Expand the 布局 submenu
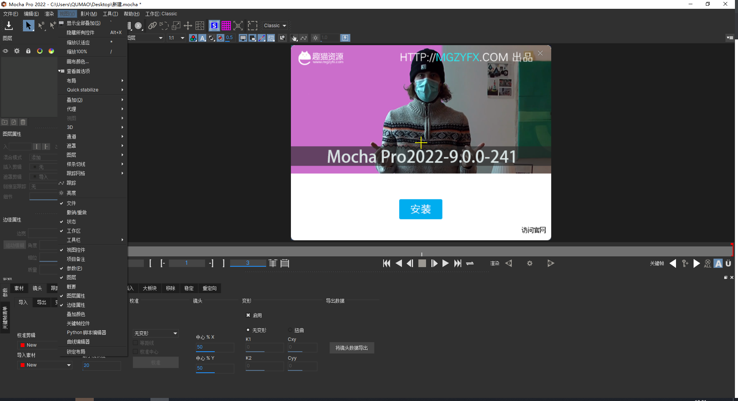Viewport: 738px width, 401px height. pos(92,81)
